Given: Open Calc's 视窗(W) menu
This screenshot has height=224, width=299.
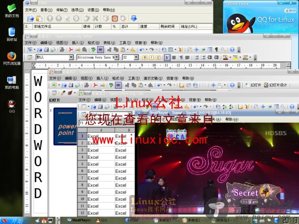Looking at the screenshot, I should (195, 100).
